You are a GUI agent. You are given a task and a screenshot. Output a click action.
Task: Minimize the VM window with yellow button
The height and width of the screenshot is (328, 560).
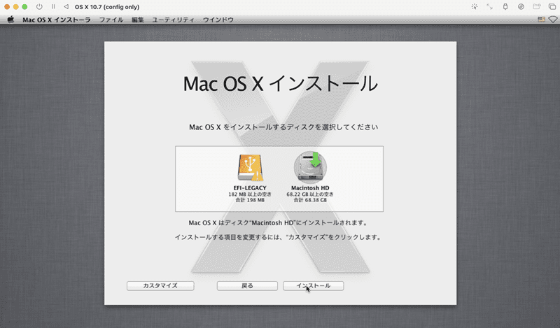pos(15,7)
